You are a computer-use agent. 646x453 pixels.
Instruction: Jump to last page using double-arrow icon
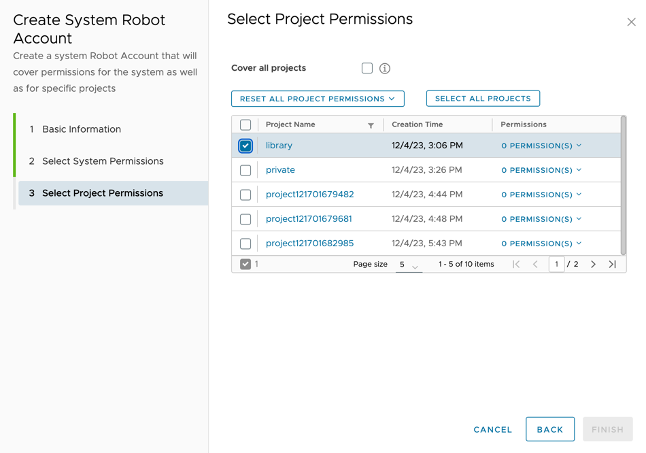tap(611, 264)
